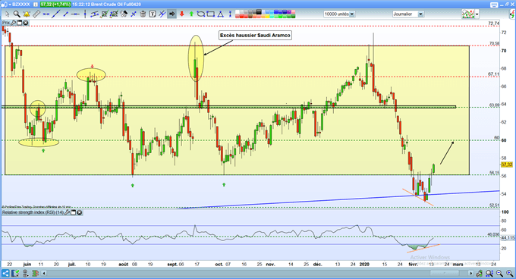
Task: Insert a red down arrow marker
Action: (181, 14)
